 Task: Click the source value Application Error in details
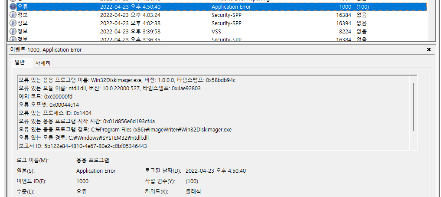pyautogui.click(x=96, y=171)
